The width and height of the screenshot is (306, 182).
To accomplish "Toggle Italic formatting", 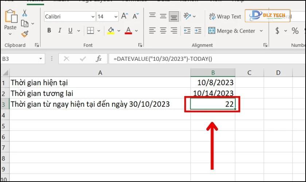I will (60, 31).
